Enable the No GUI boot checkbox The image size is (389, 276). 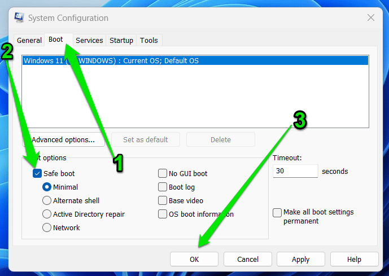click(163, 174)
